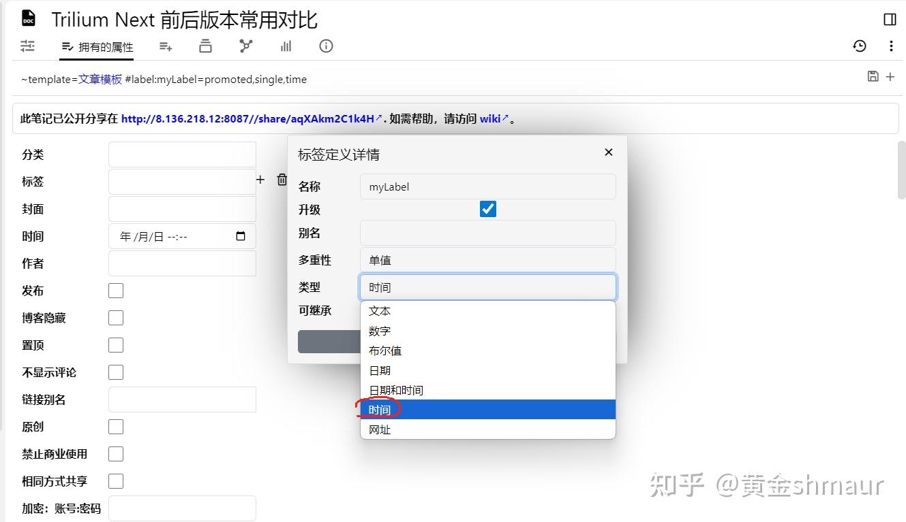The image size is (906, 522).
Task: Toggle the 置顶 checkbox
Action: 116,344
